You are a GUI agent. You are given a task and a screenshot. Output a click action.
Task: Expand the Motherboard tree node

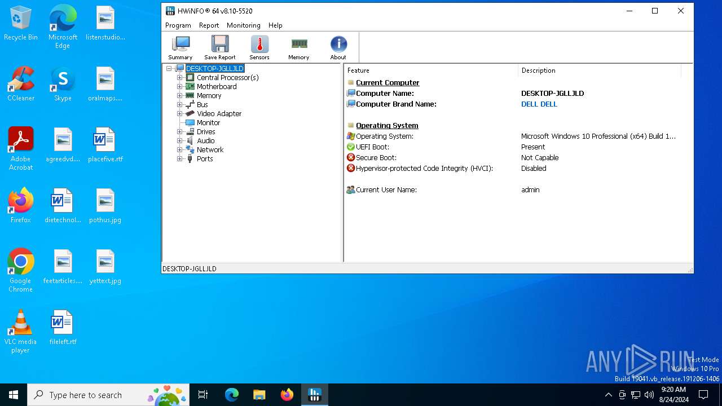click(x=179, y=87)
